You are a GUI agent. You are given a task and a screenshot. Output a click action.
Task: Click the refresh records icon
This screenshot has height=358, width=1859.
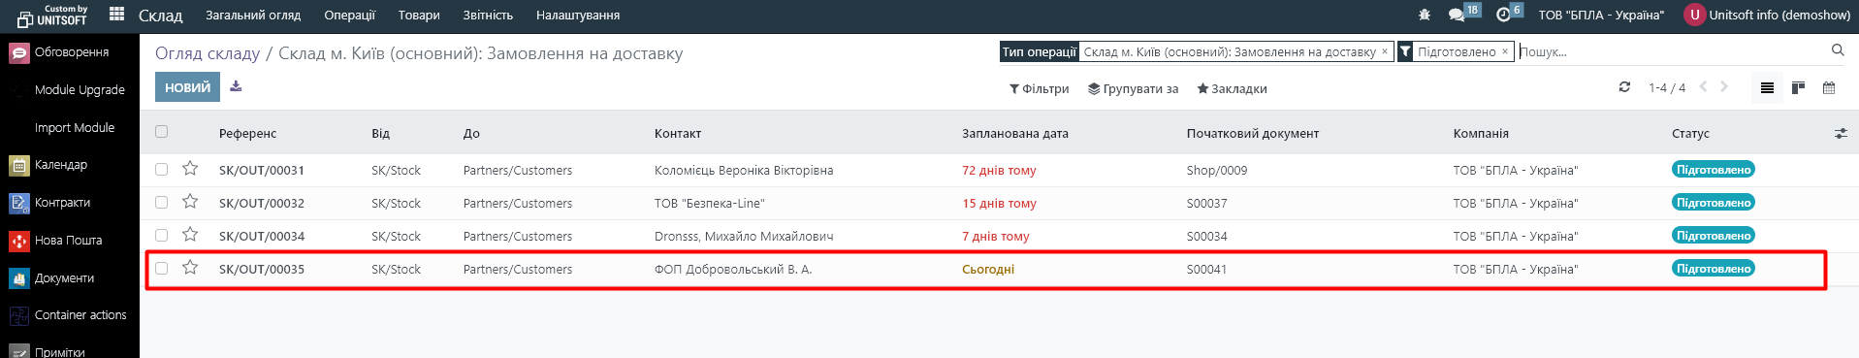coord(1624,87)
